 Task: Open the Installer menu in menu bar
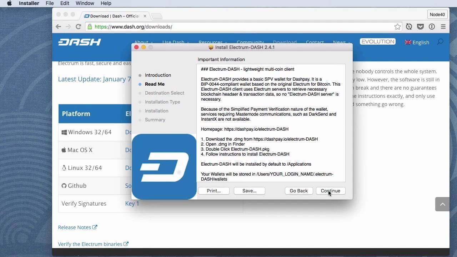coord(29,3)
